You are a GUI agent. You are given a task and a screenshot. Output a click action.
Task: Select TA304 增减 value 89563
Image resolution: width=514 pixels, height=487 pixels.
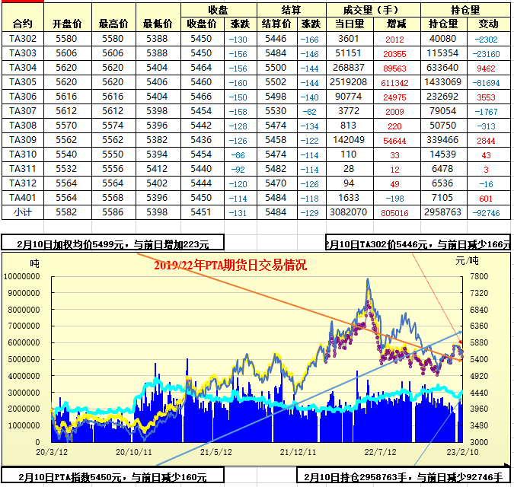click(394, 68)
